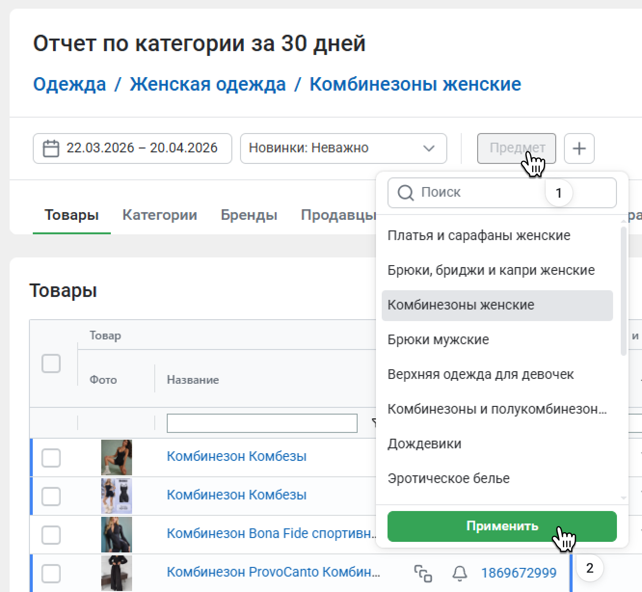The image size is (642, 592).
Task: Open Bona Fide jumpsuit thumbnail
Action: [116, 534]
